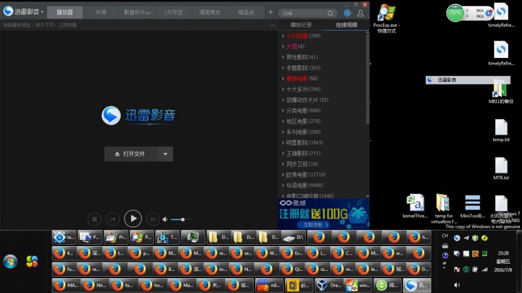This screenshot has width=522, height=293.
Task: Select the 华语电影 (5685) row
Action: (x=322, y=185)
